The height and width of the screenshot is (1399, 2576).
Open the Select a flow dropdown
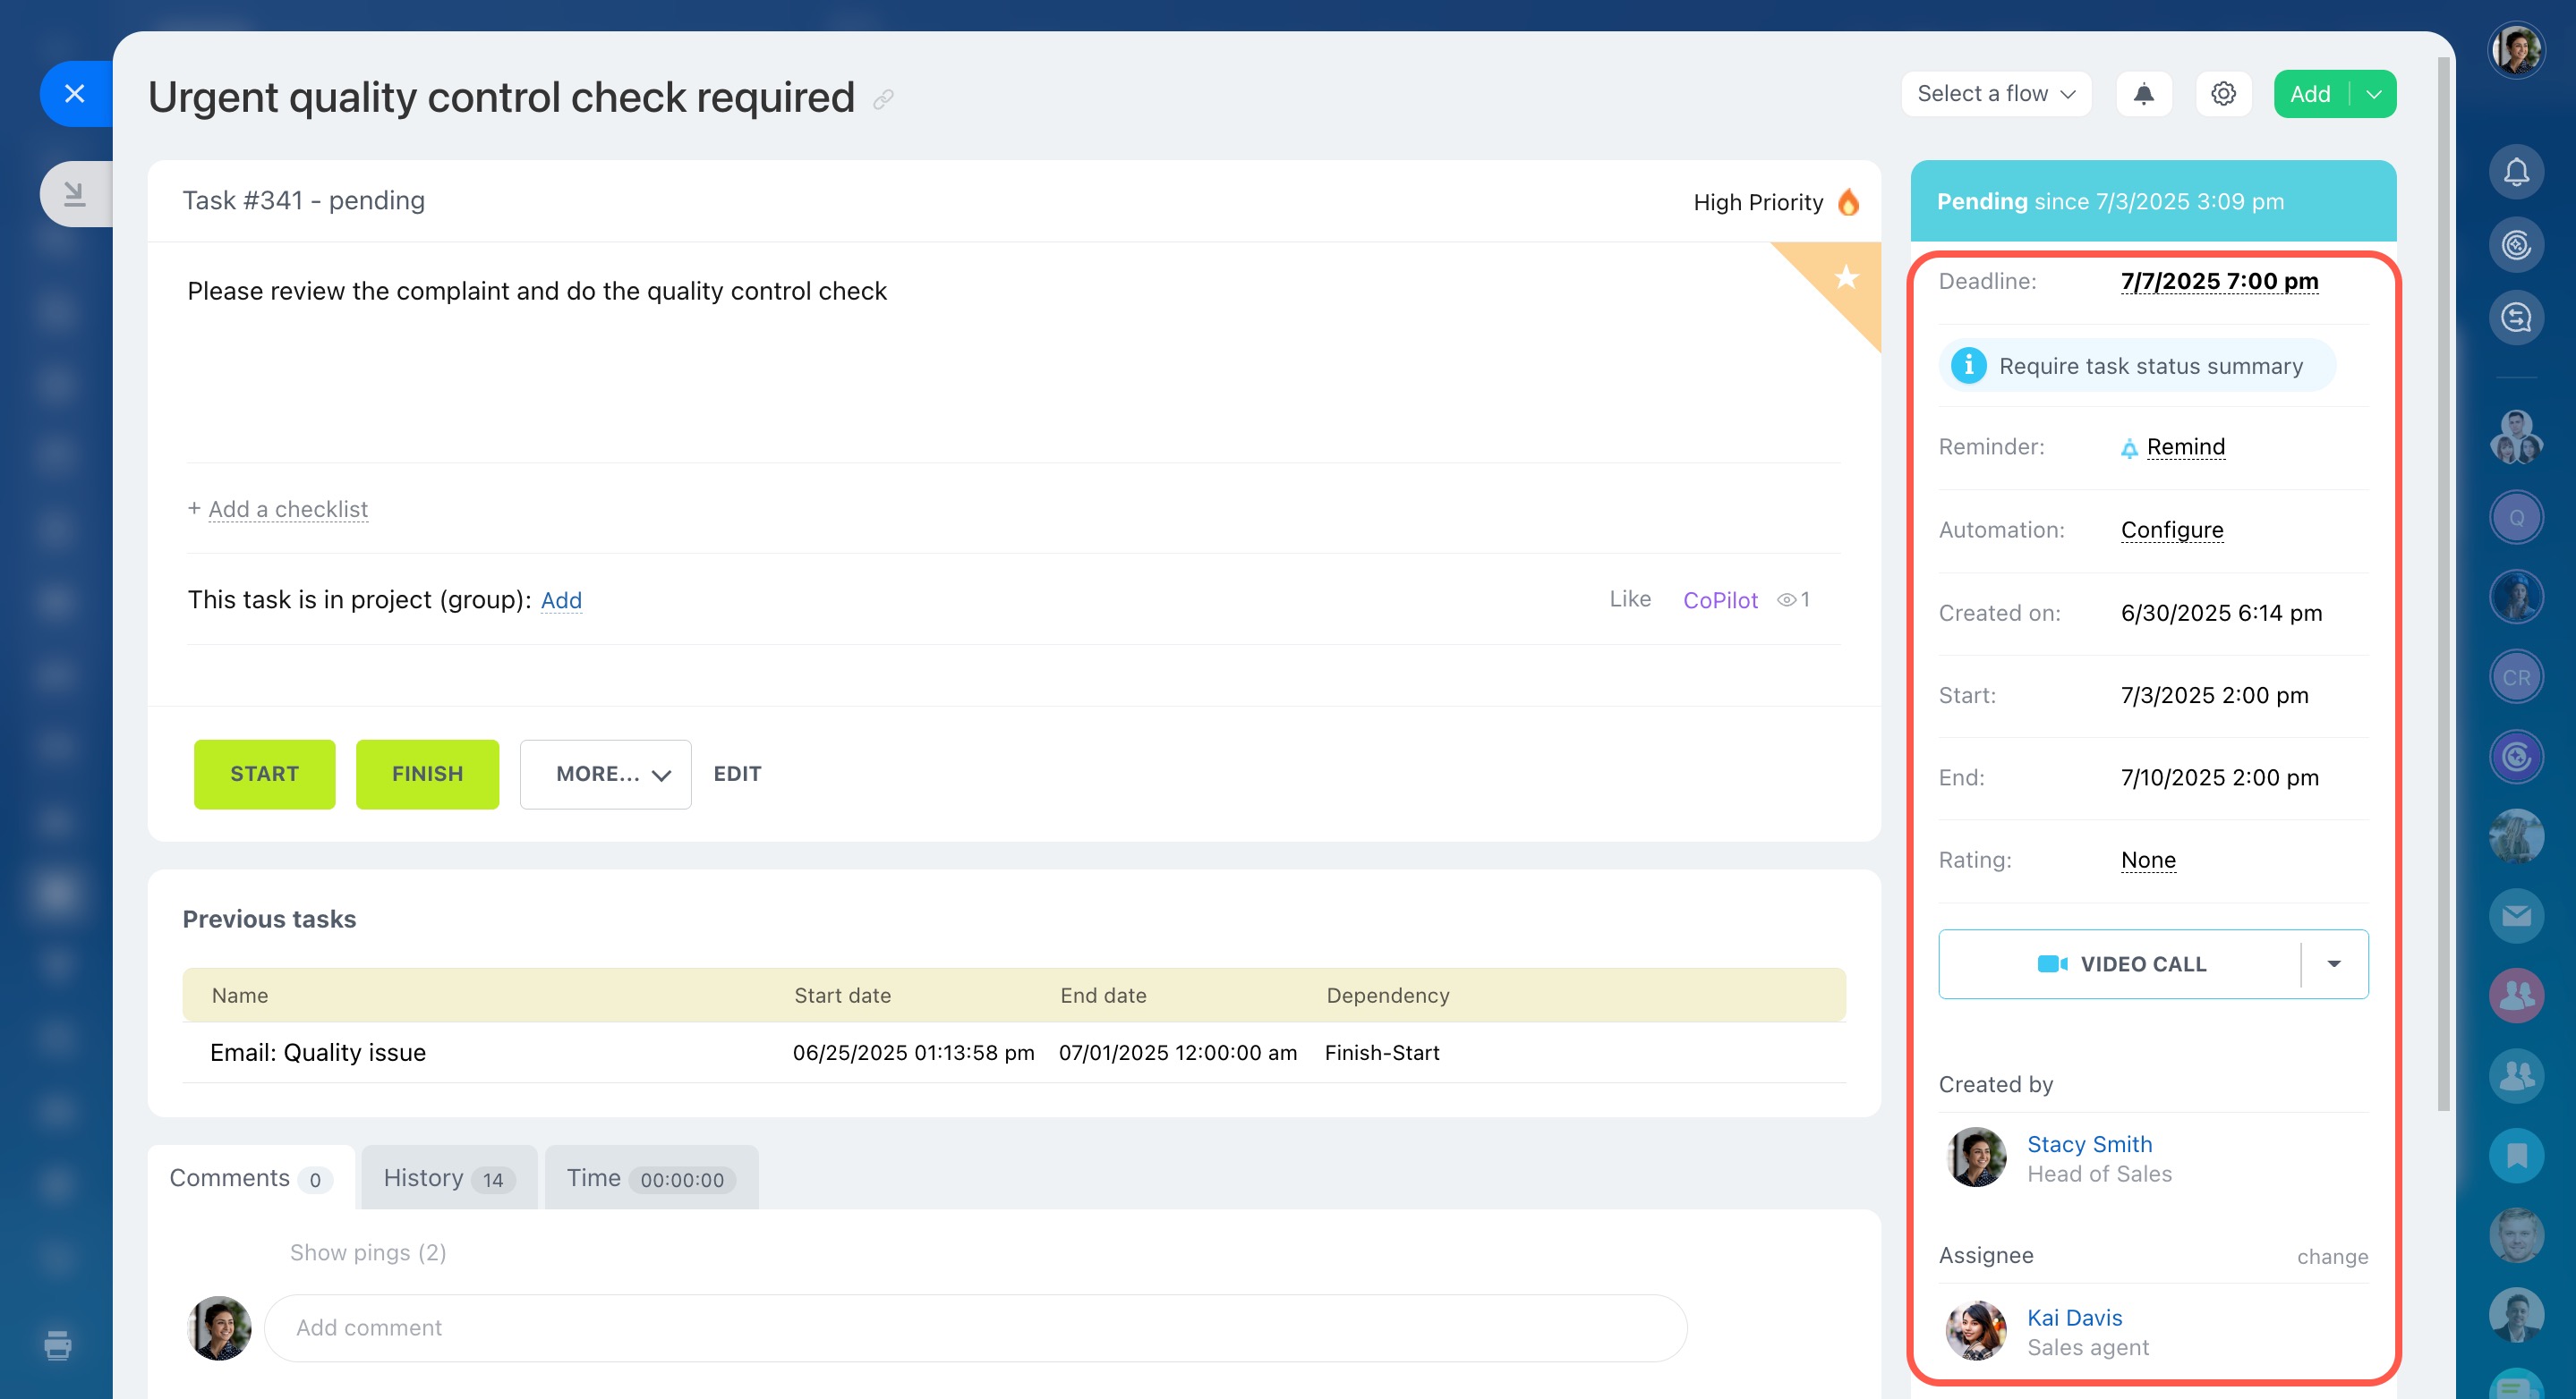(x=1996, y=94)
